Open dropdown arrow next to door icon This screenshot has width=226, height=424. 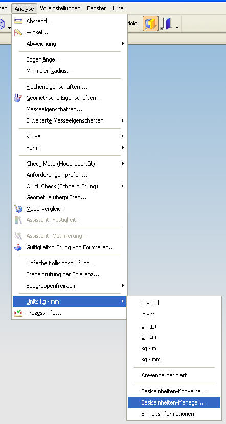pos(177,27)
